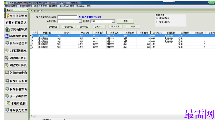
Task: Click the 所属区域 column header
Action: (47, 33)
